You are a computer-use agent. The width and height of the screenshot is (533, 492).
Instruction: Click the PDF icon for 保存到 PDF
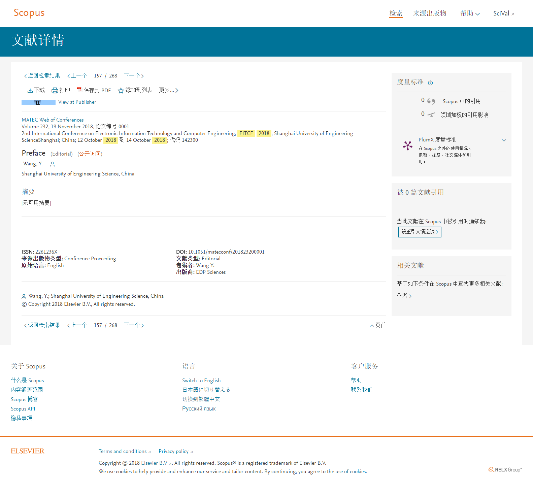pyautogui.click(x=79, y=90)
